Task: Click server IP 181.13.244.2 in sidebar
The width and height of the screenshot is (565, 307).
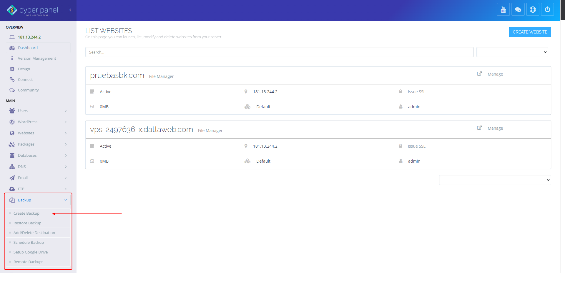Action: pyautogui.click(x=29, y=37)
